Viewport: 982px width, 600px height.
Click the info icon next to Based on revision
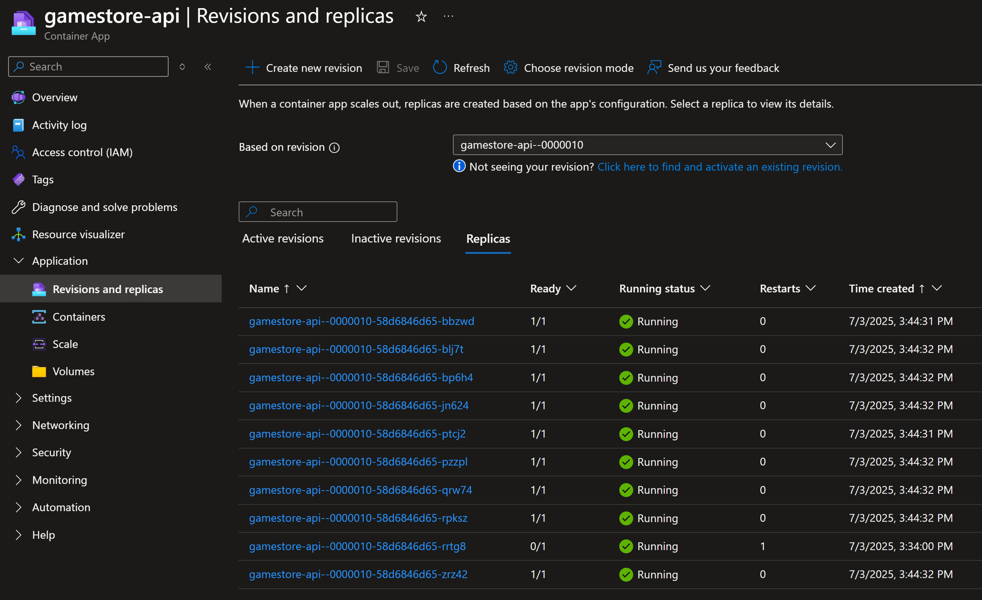coord(334,147)
